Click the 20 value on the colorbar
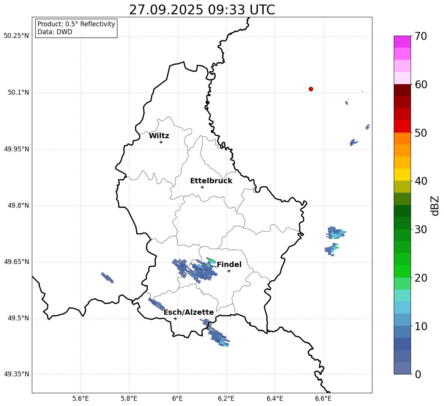The height and width of the screenshot is (406, 444). (x=421, y=278)
